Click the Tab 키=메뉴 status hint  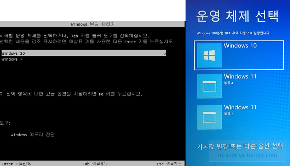tap(95, 164)
